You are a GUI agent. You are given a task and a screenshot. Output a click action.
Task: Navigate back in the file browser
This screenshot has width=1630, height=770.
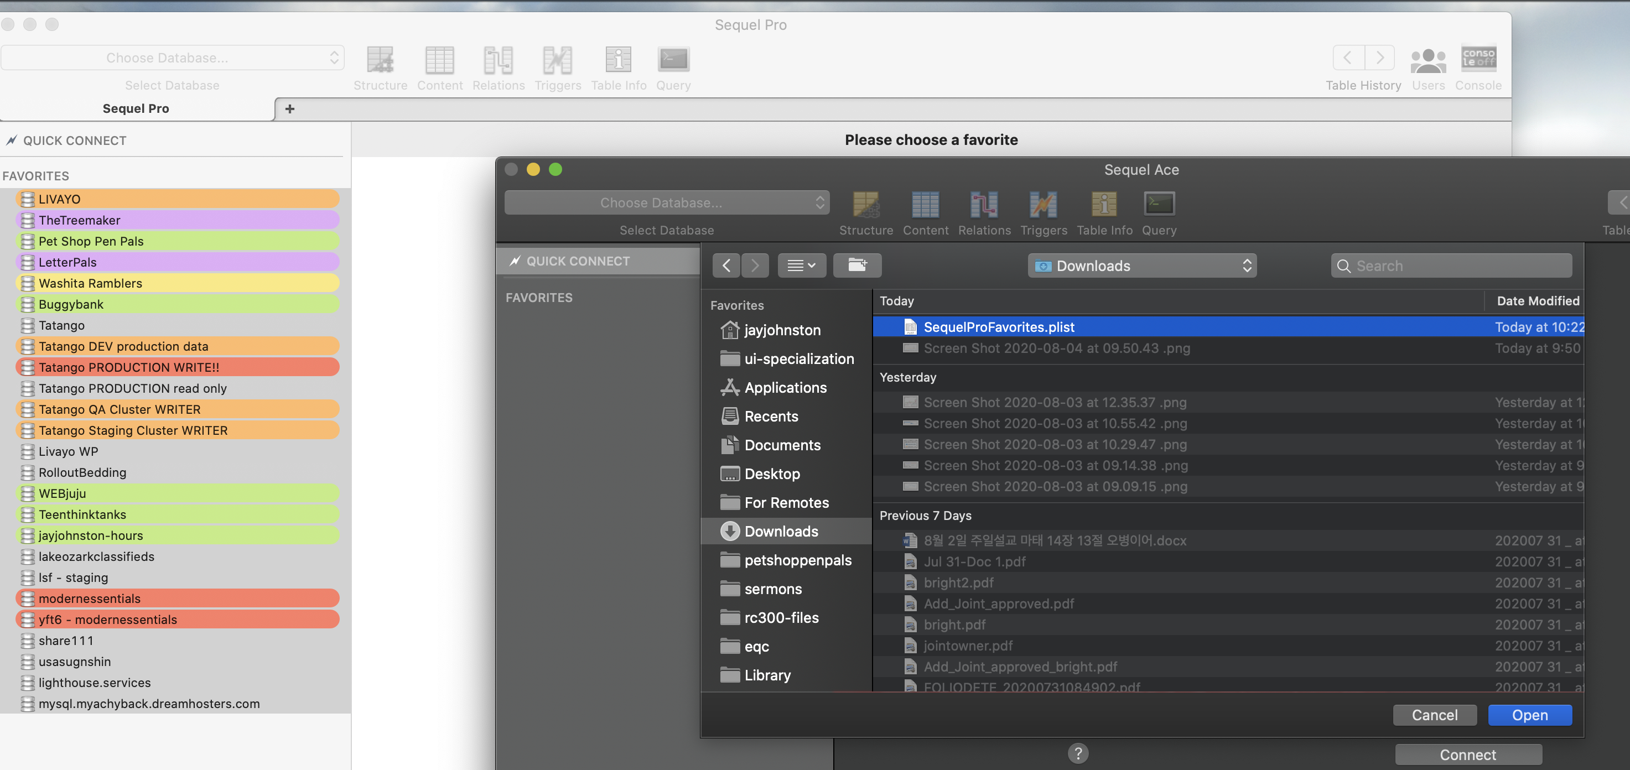click(726, 265)
